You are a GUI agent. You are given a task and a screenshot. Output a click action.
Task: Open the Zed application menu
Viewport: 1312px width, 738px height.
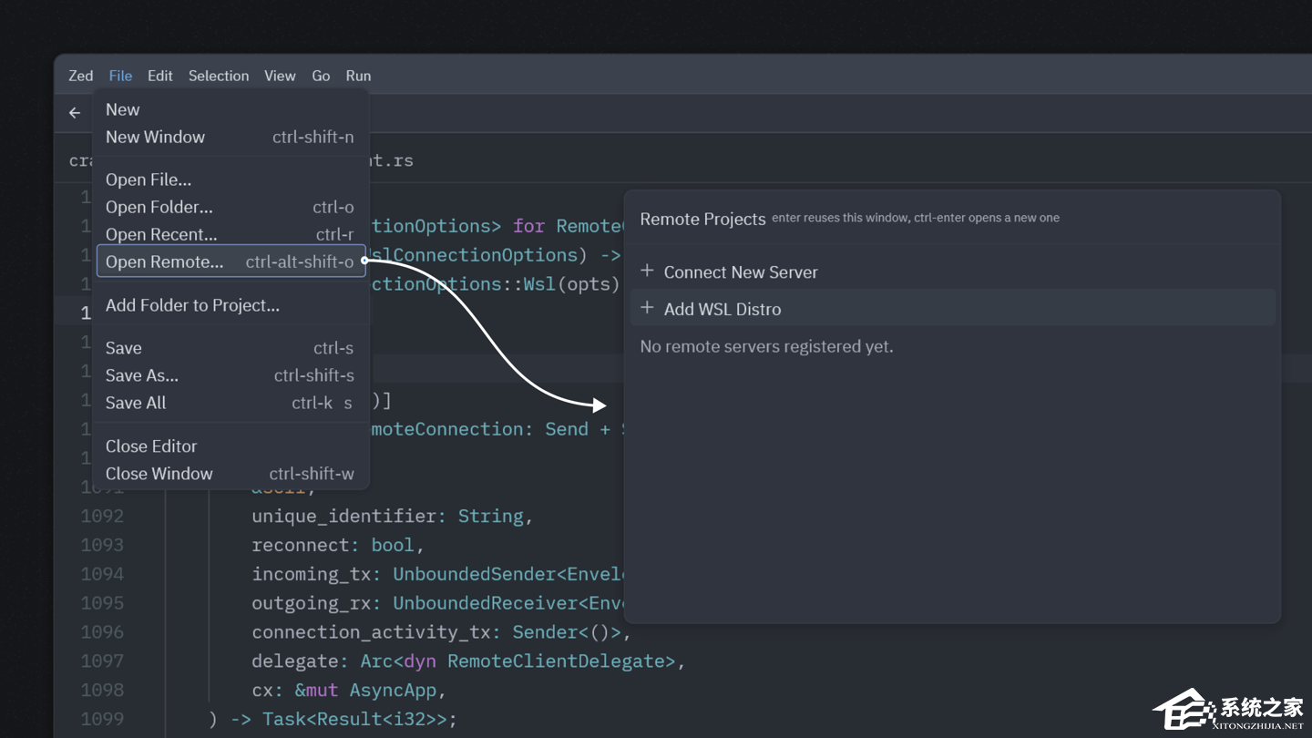80,76
